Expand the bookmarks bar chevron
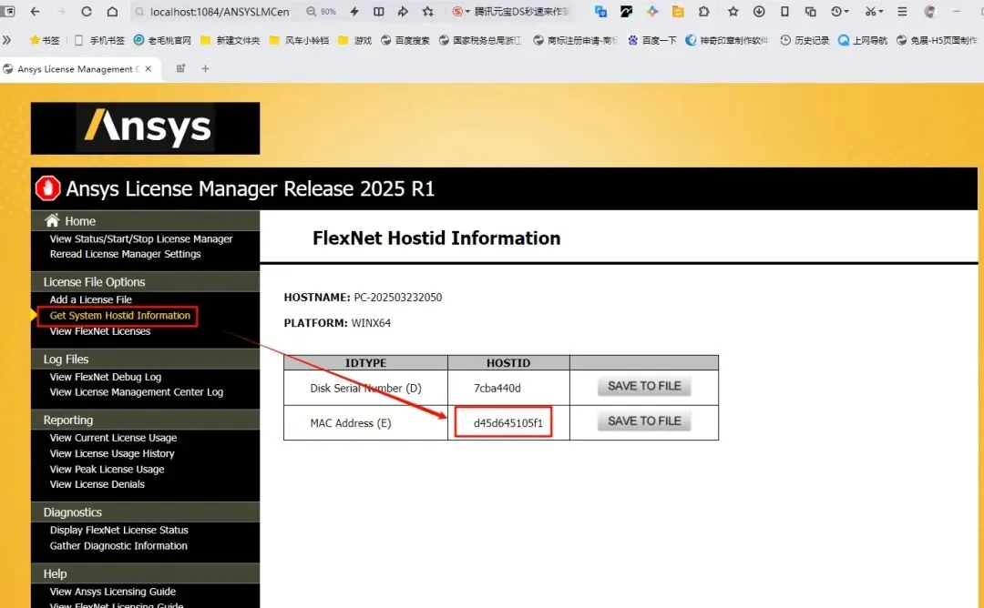Screen dimensions: 984x608 (7, 40)
